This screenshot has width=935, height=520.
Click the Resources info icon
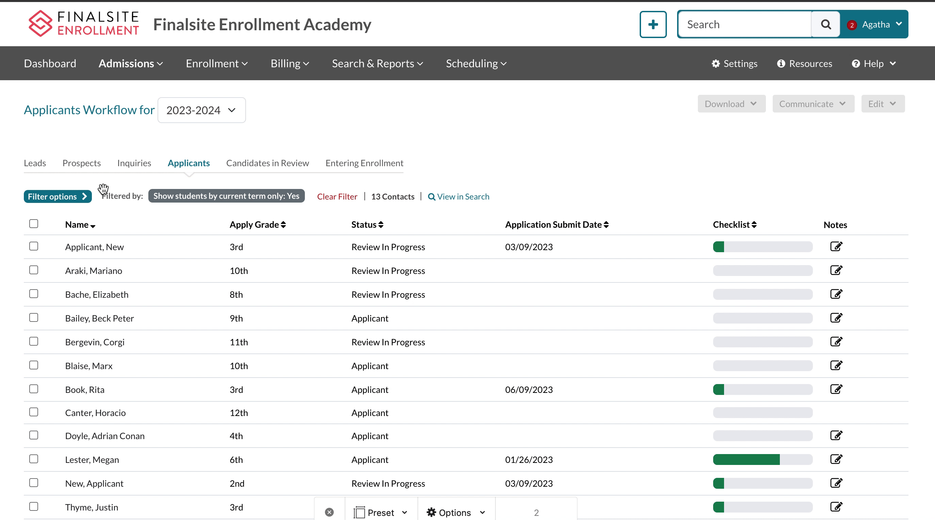[781, 64]
